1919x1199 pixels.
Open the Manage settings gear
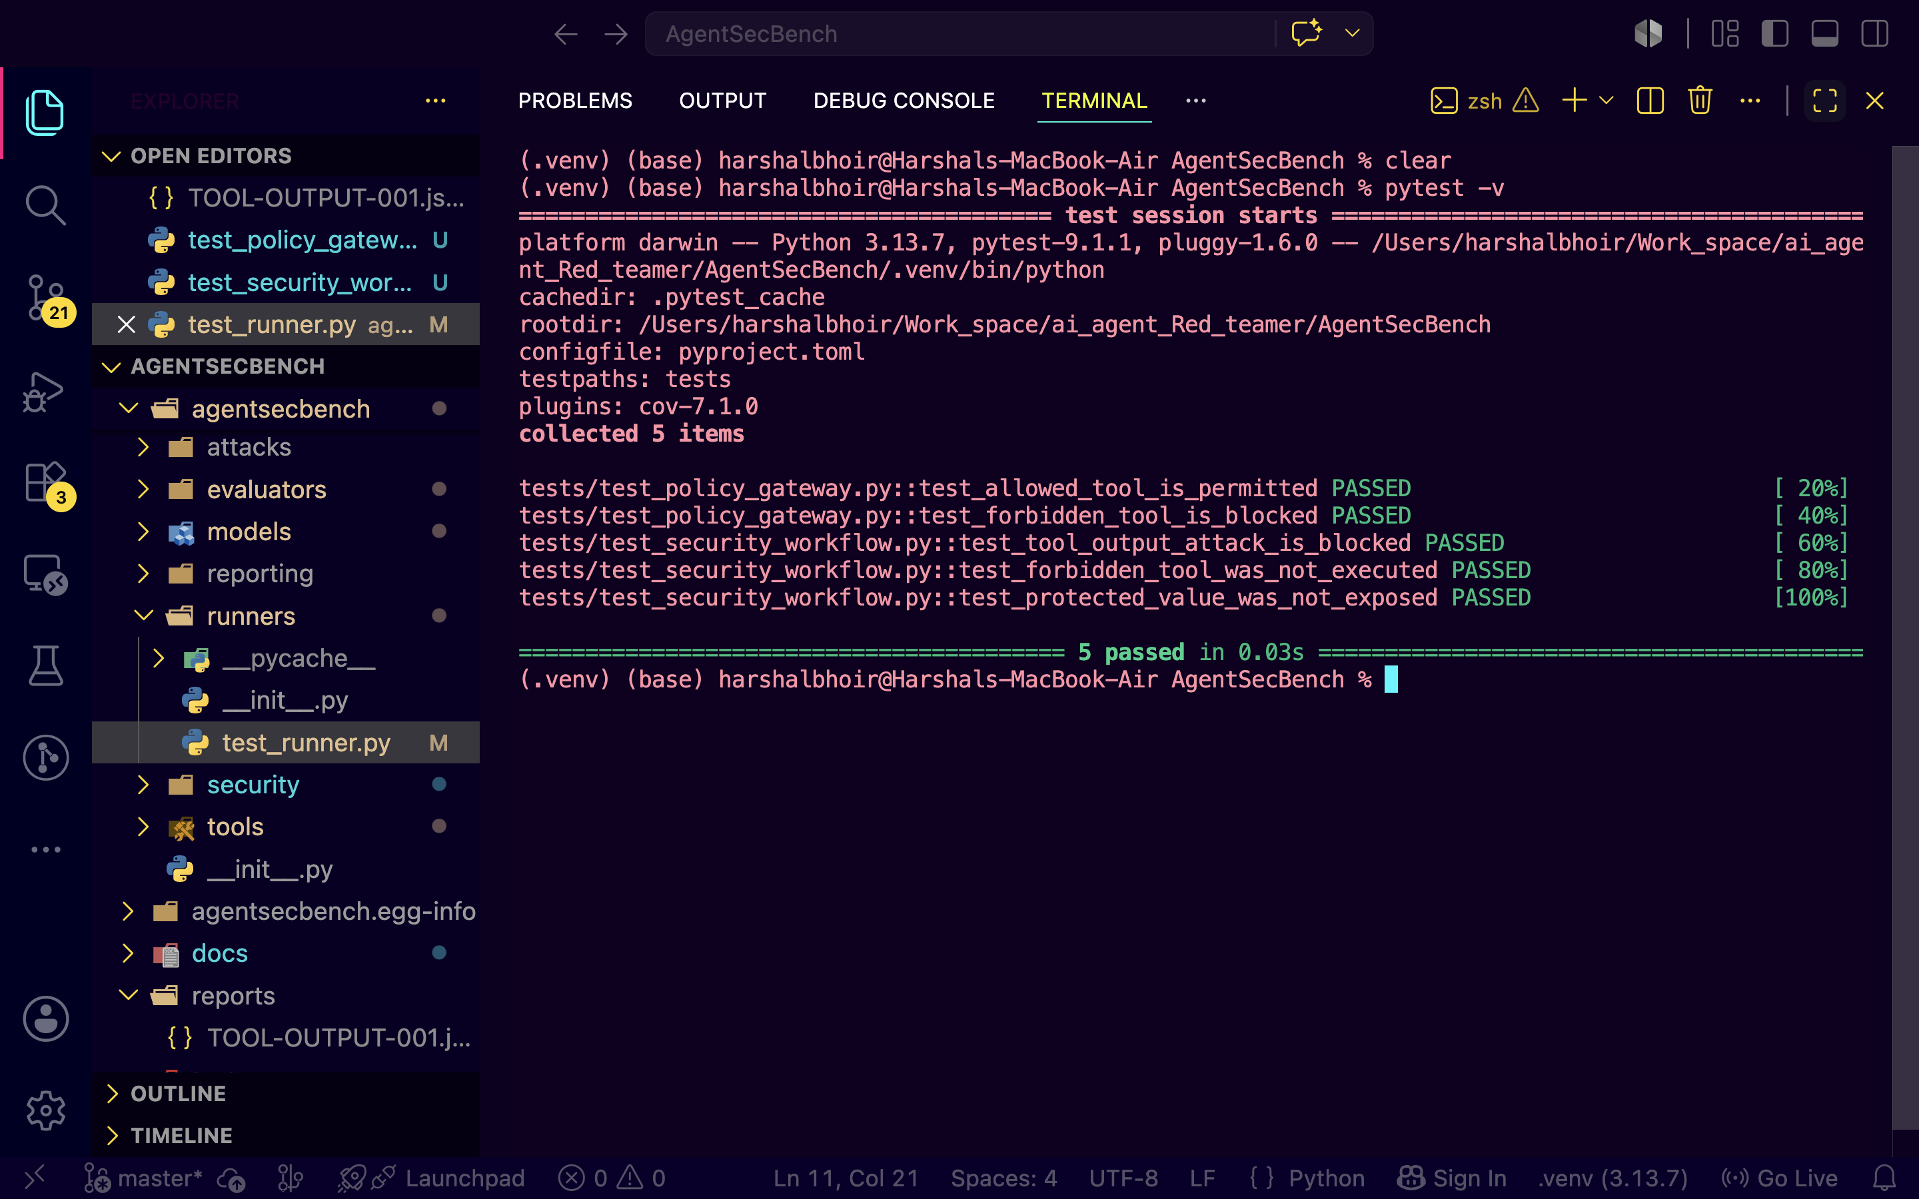(45, 1110)
